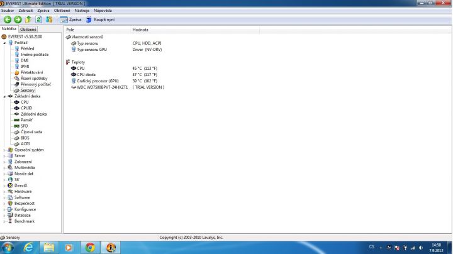Click the green Forward arrow toolbar icon

(18, 19)
